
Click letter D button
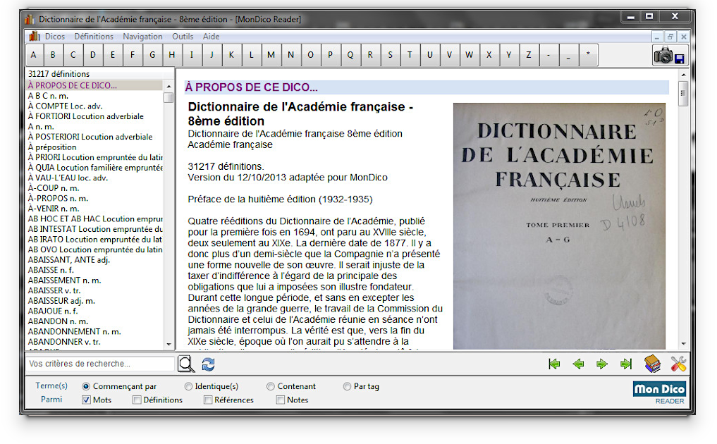(x=93, y=55)
